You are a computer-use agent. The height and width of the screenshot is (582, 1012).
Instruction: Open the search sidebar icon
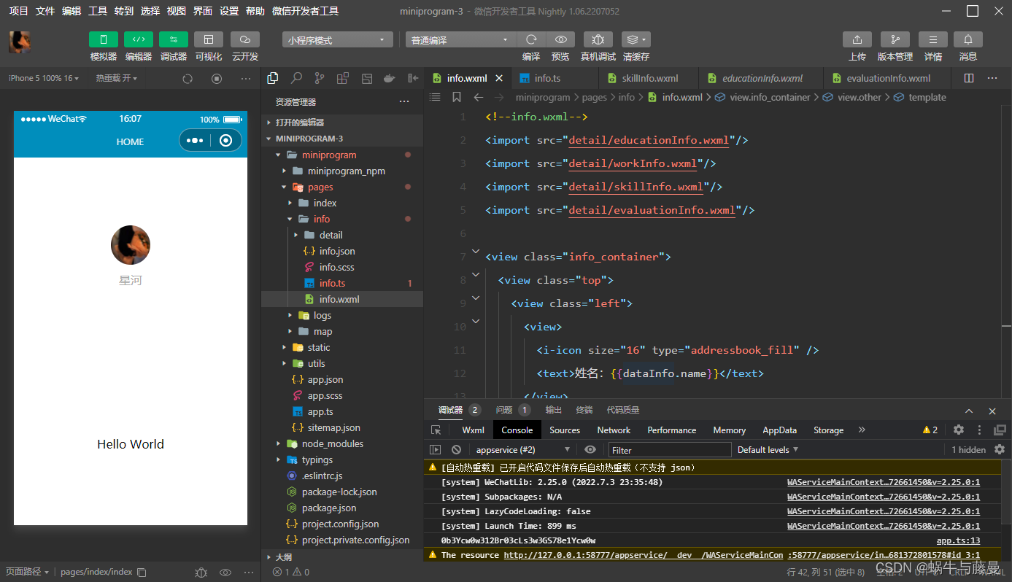pyautogui.click(x=296, y=78)
